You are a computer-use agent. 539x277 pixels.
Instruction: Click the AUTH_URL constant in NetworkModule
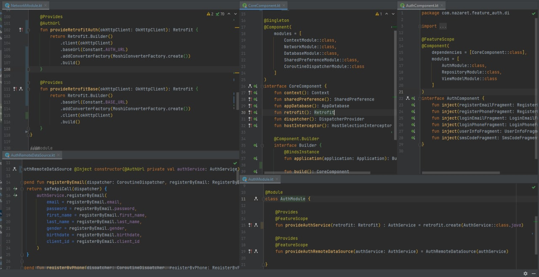(116, 50)
